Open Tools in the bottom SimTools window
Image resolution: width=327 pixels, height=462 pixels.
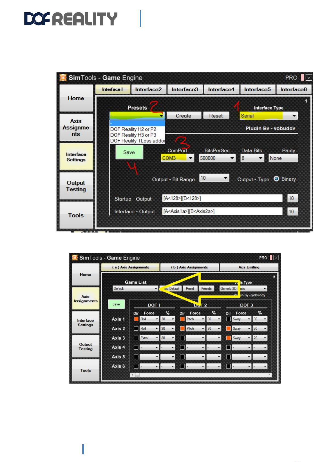point(86,370)
